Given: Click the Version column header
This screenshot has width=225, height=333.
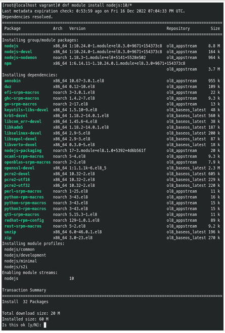Looking at the screenshot, I should (x=77, y=28).
